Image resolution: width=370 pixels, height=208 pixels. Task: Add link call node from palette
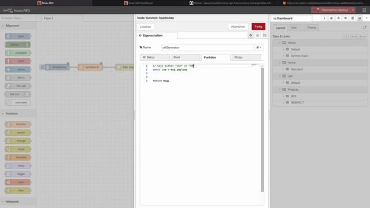tap(18, 86)
